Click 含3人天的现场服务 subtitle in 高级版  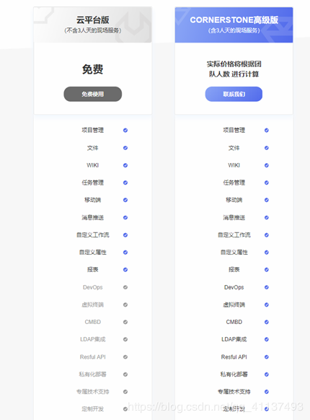[234, 30]
